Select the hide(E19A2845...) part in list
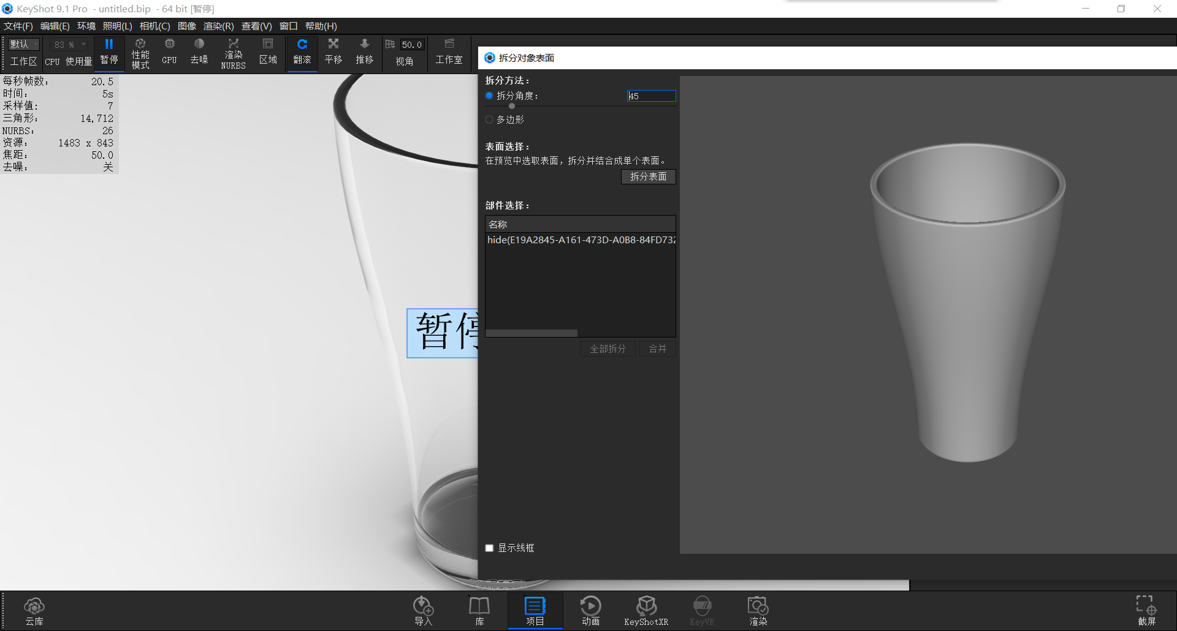Screen dimensions: 1177x631 tap(580, 240)
